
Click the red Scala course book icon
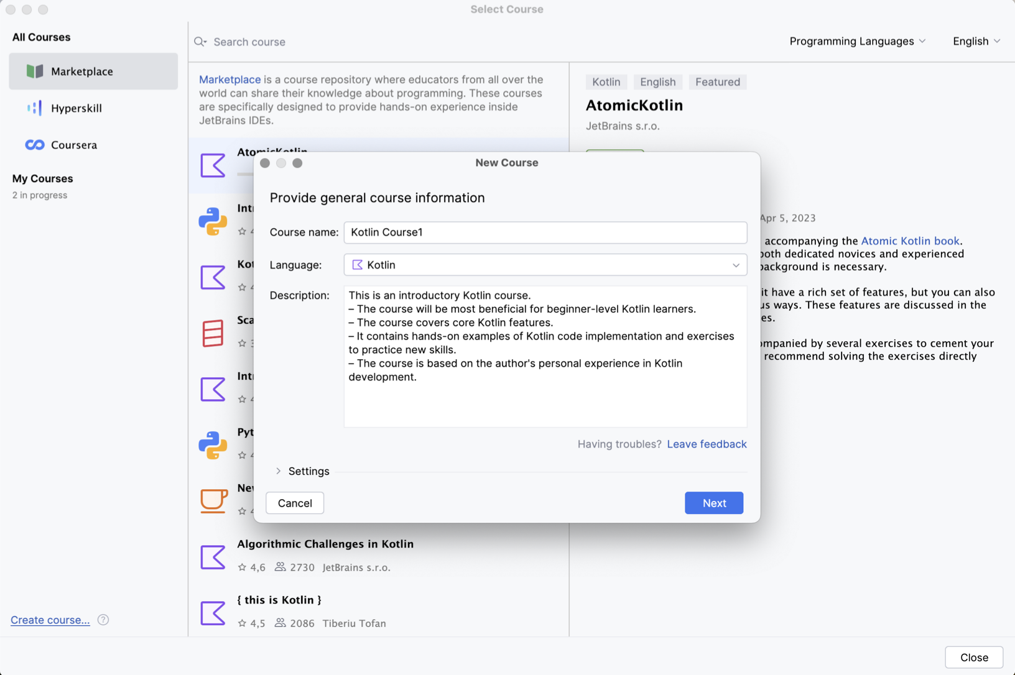(x=213, y=333)
